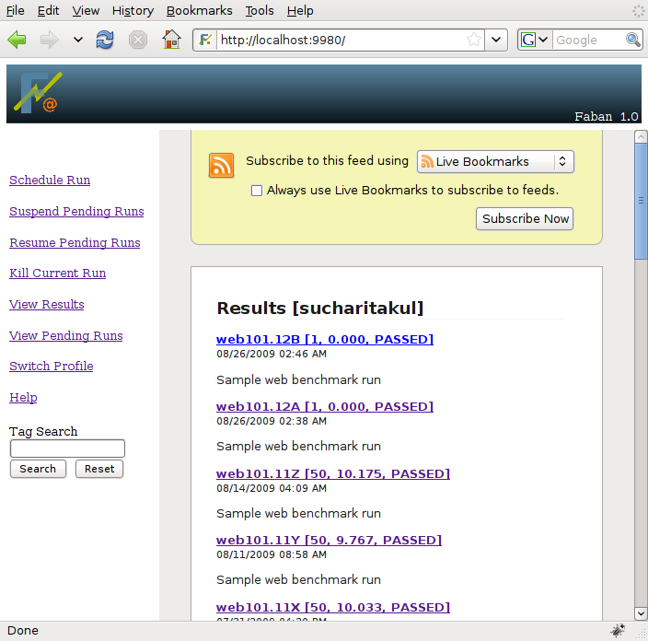This screenshot has width=648, height=641.
Task: Click the stop loading icon
Action: [138, 41]
